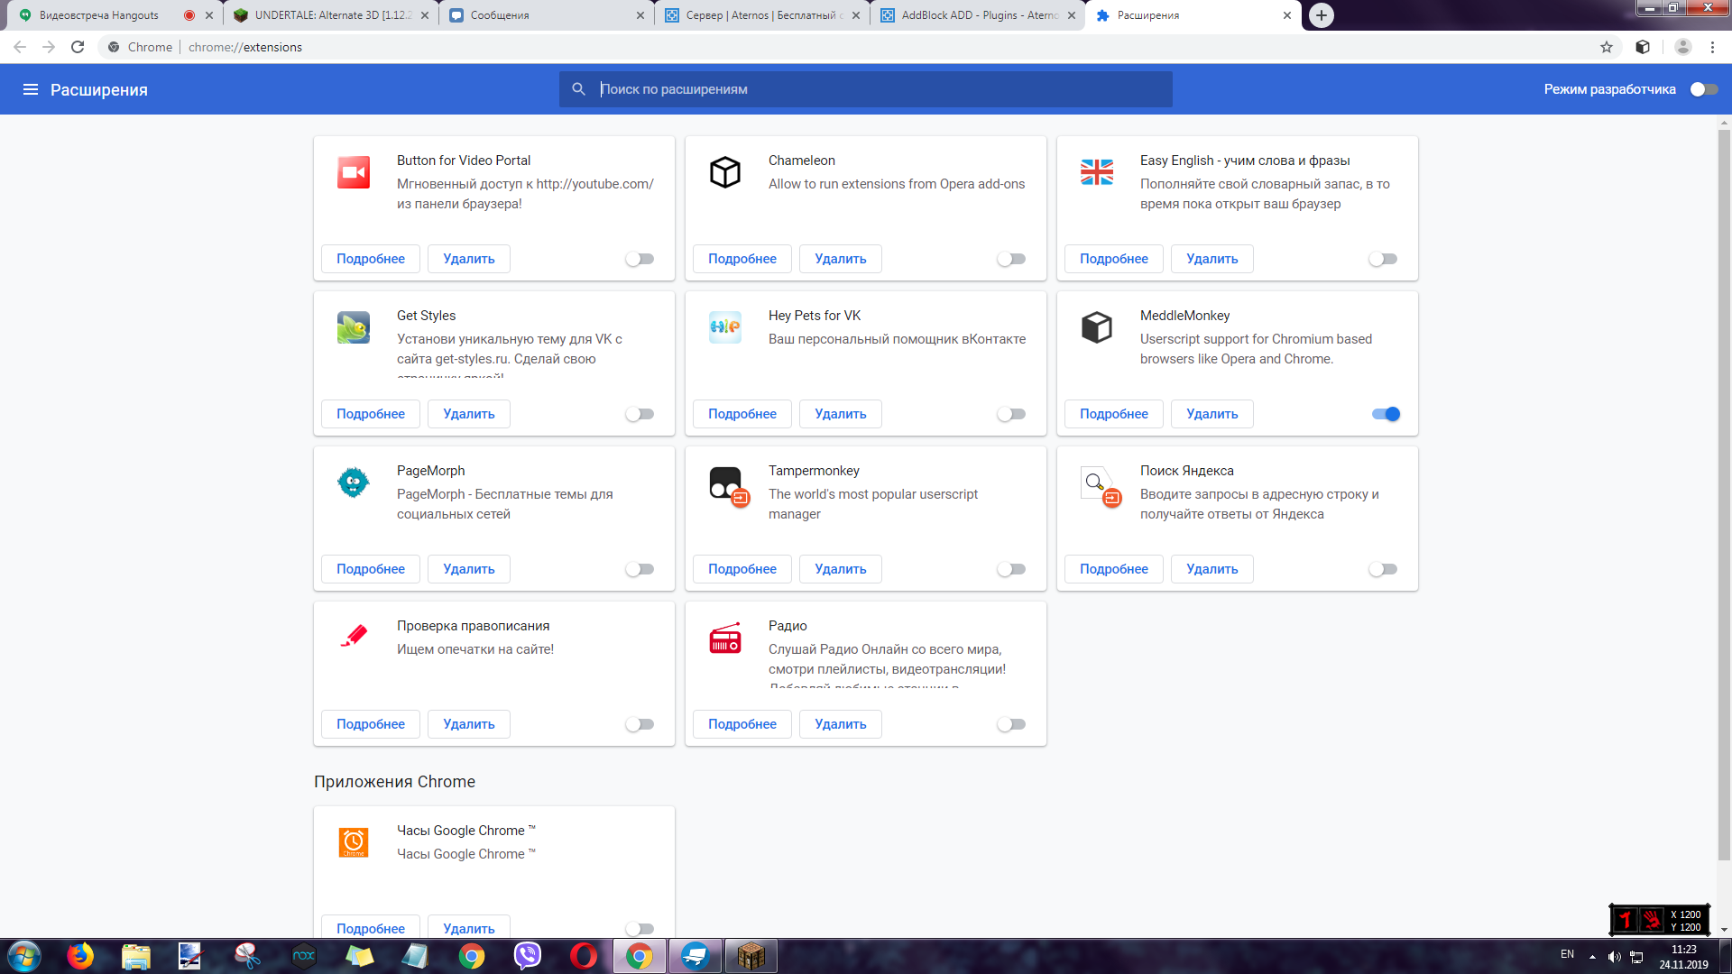
Task: Delete the Get Styles extension
Action: pyautogui.click(x=469, y=414)
